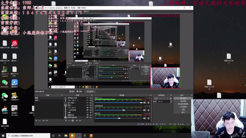Click the highlighted streaming button in controls
The height and width of the screenshot is (138, 246).
coord(183,99)
